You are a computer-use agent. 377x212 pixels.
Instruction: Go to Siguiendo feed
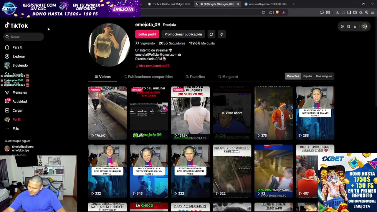(x=16, y=65)
